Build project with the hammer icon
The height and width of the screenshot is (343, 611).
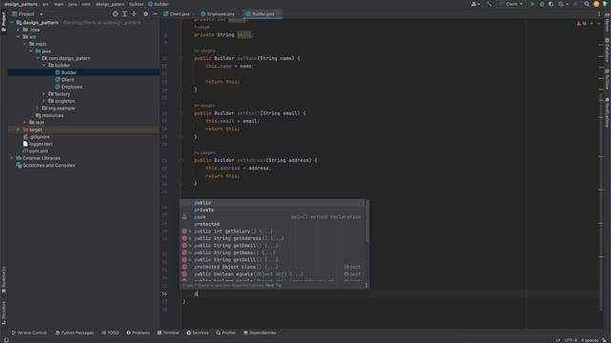click(489, 4)
